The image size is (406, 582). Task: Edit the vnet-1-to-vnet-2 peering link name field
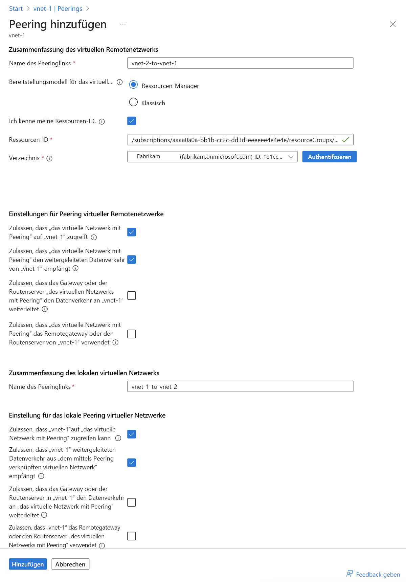pyautogui.click(x=240, y=386)
